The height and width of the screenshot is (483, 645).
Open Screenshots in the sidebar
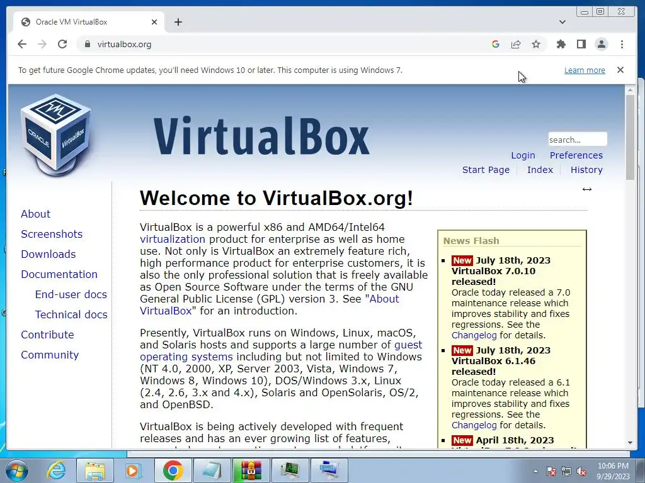52,234
